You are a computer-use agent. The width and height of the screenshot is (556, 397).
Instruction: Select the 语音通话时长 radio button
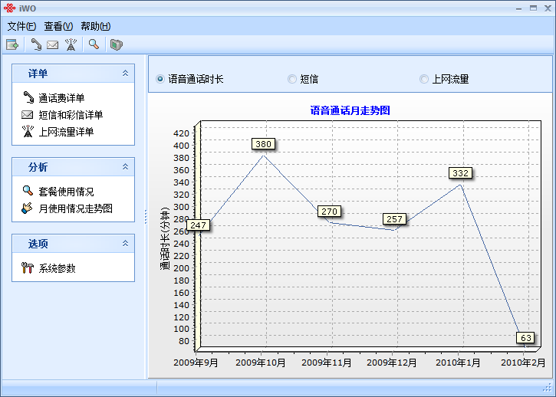coord(160,79)
